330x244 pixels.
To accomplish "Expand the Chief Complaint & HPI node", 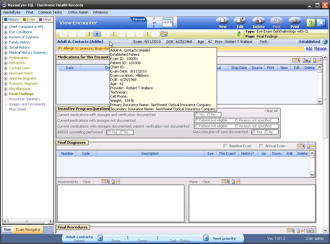I will click(x=6, y=27).
